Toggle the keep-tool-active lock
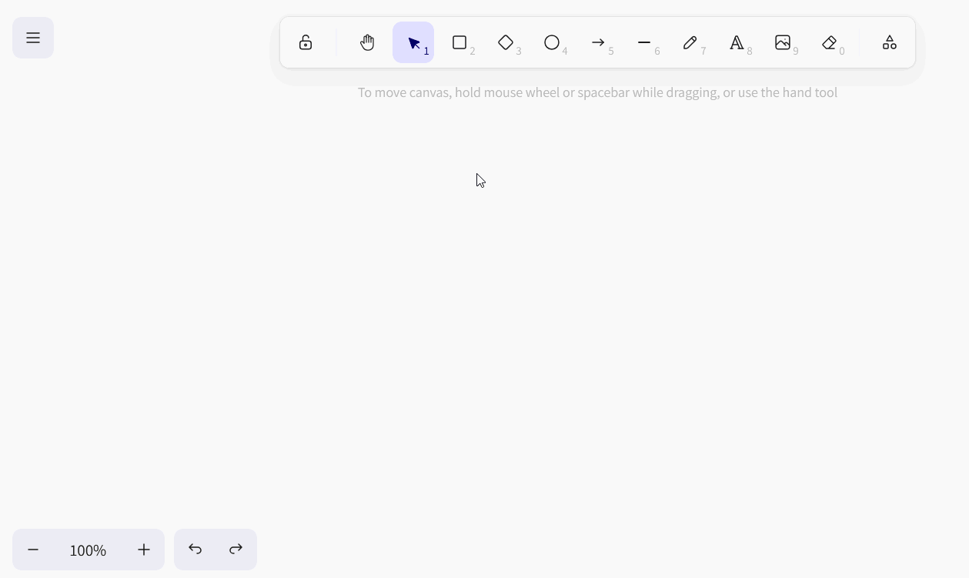This screenshot has height=578, width=969. [x=306, y=42]
